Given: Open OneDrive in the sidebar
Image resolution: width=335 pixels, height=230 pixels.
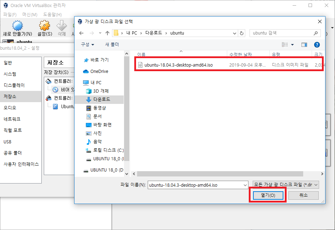Looking at the screenshot, I should [95, 72].
